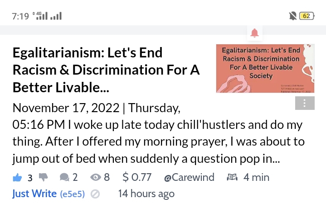
Task: Open the Egalitarianism article title
Action: 106,70
